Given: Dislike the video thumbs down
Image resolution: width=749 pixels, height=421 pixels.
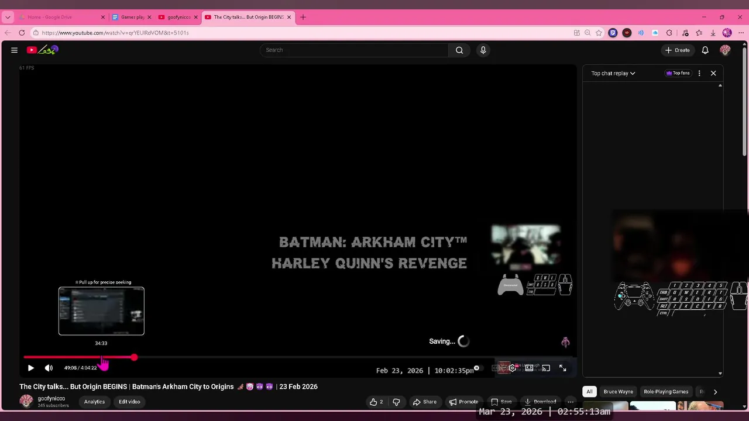Looking at the screenshot, I should pyautogui.click(x=396, y=402).
